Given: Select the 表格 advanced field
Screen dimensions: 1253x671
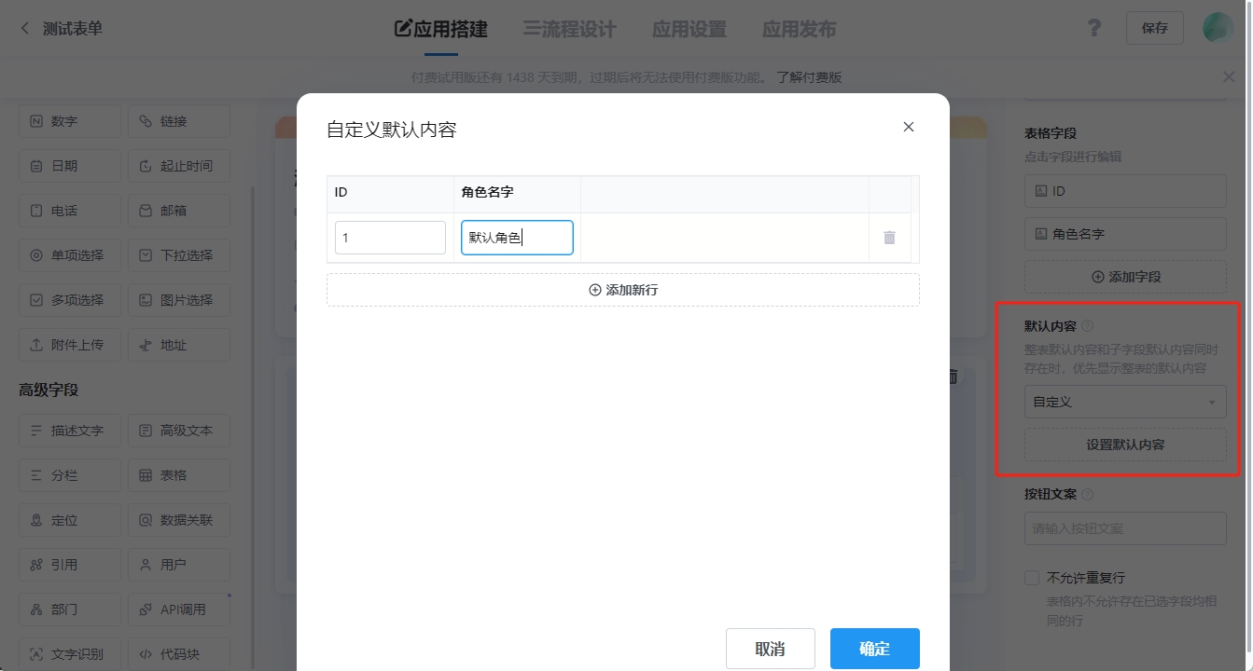Looking at the screenshot, I should click(179, 474).
